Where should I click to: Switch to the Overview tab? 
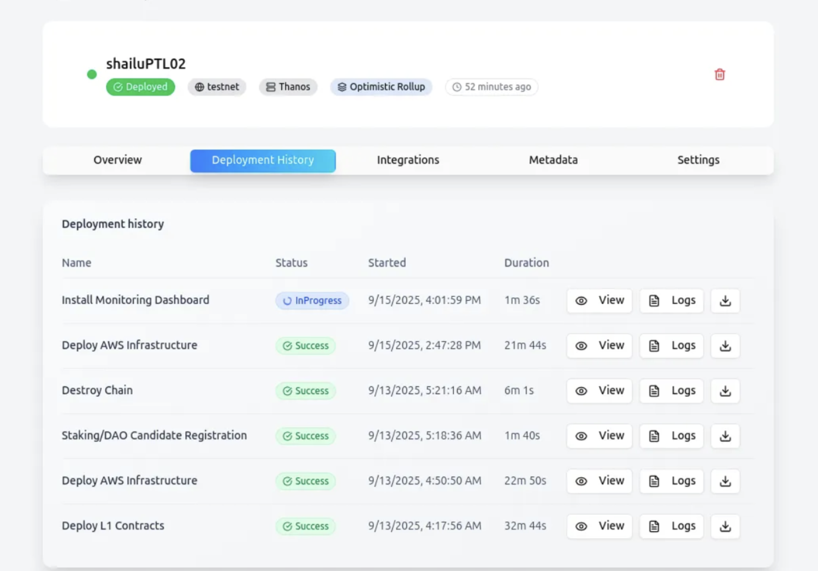[117, 160]
